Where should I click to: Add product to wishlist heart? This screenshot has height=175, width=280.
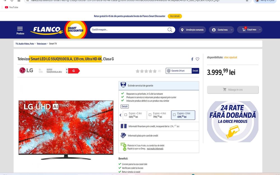(197, 59)
